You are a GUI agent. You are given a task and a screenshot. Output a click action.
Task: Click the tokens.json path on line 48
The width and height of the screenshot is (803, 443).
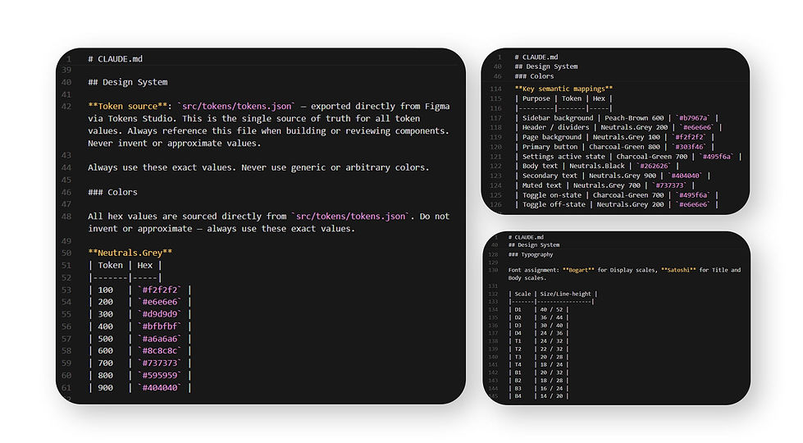[x=351, y=216]
